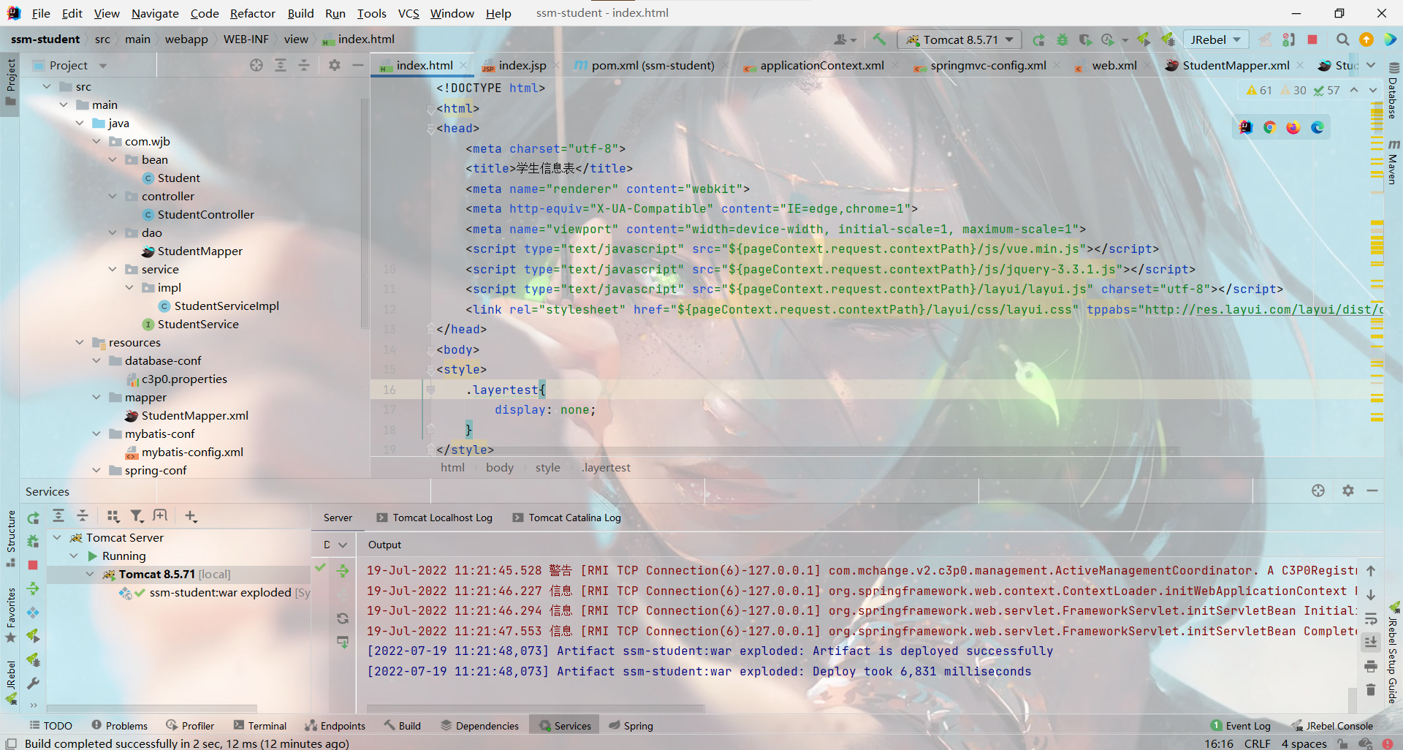Image resolution: width=1403 pixels, height=750 pixels.
Task: Rerun server in Services side toolbar
Action: click(33, 518)
